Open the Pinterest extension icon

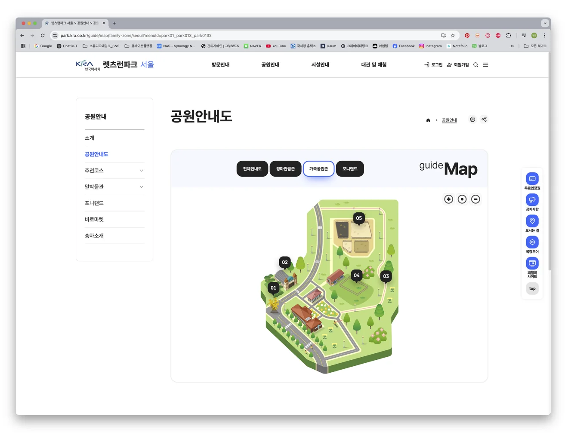(467, 36)
